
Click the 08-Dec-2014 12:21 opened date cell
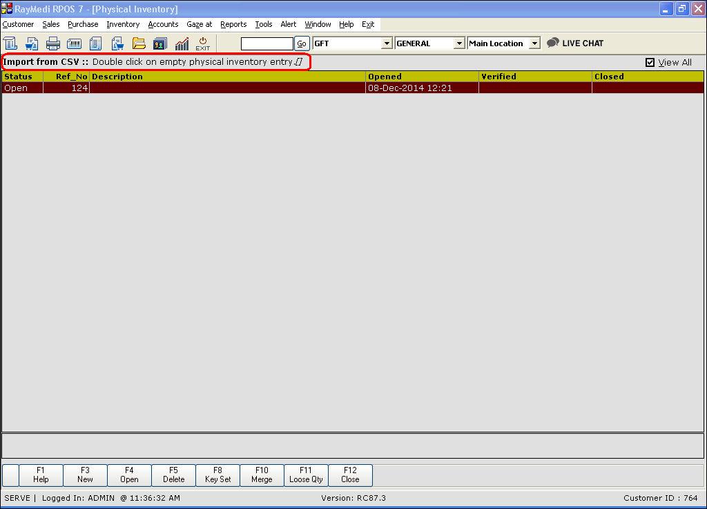coord(422,88)
